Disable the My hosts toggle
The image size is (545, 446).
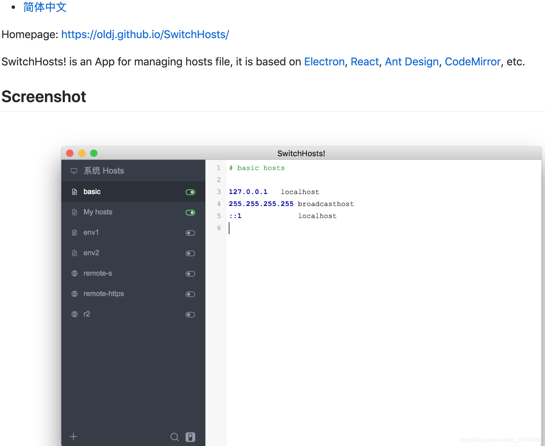click(x=190, y=212)
